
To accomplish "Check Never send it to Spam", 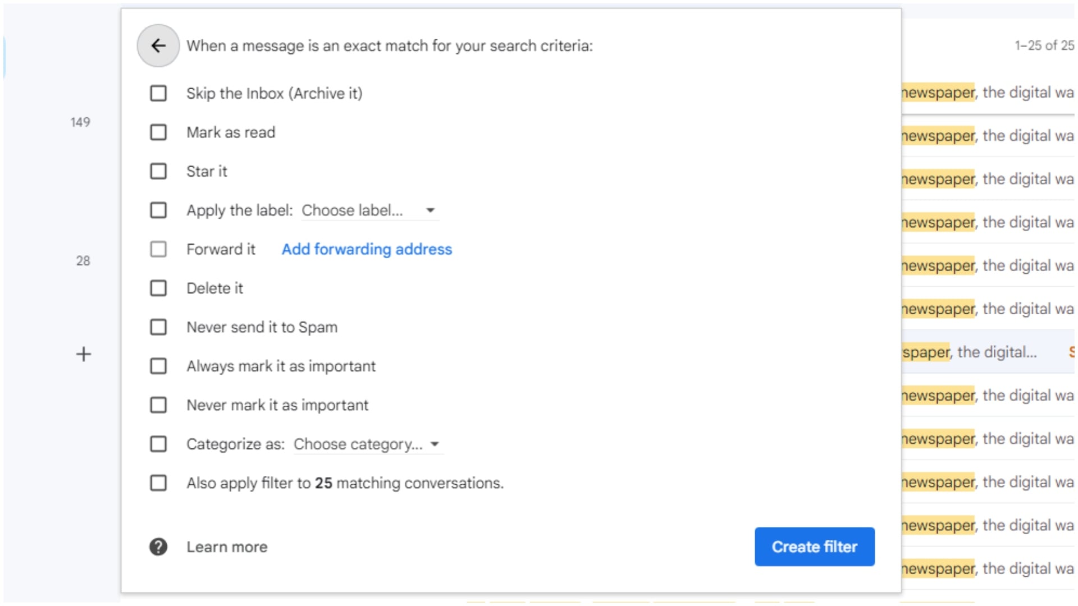I will pyautogui.click(x=158, y=327).
